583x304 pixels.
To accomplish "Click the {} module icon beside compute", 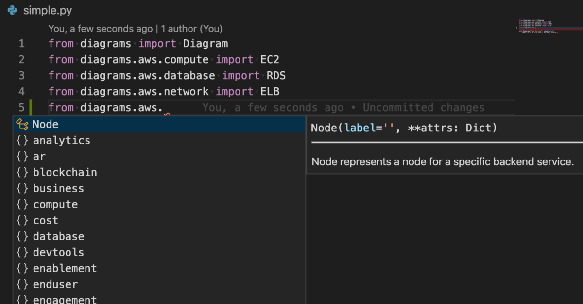I will (x=23, y=204).
